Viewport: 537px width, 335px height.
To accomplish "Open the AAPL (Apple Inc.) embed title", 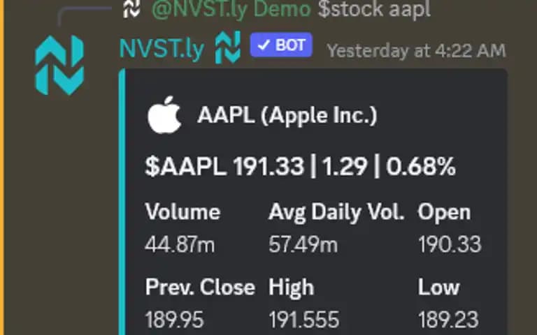I will (287, 115).
